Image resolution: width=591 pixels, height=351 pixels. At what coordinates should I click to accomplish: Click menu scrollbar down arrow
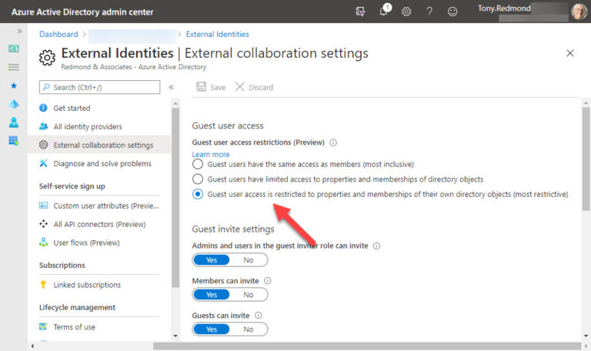[175, 336]
